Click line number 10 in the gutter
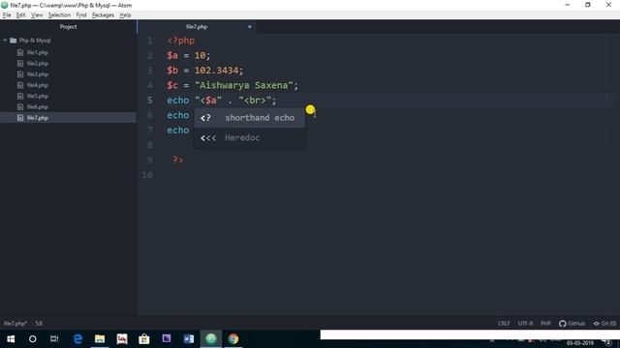The width and height of the screenshot is (620, 348). (147, 175)
